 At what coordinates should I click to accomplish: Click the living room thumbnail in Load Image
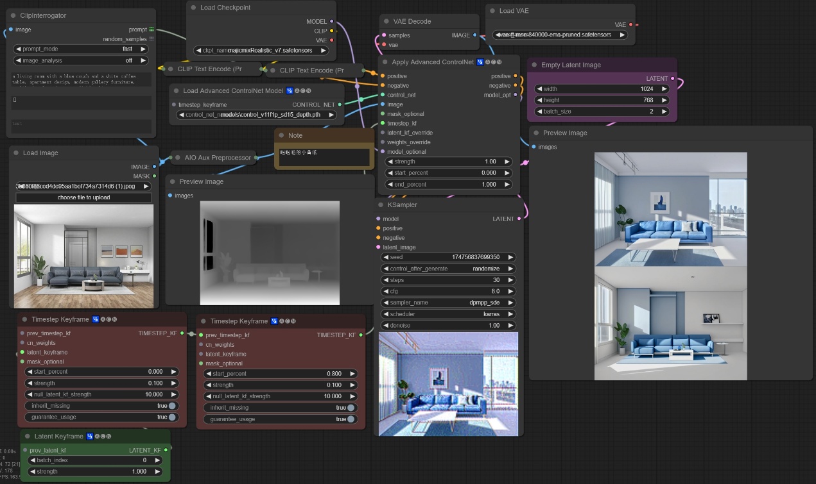83,254
